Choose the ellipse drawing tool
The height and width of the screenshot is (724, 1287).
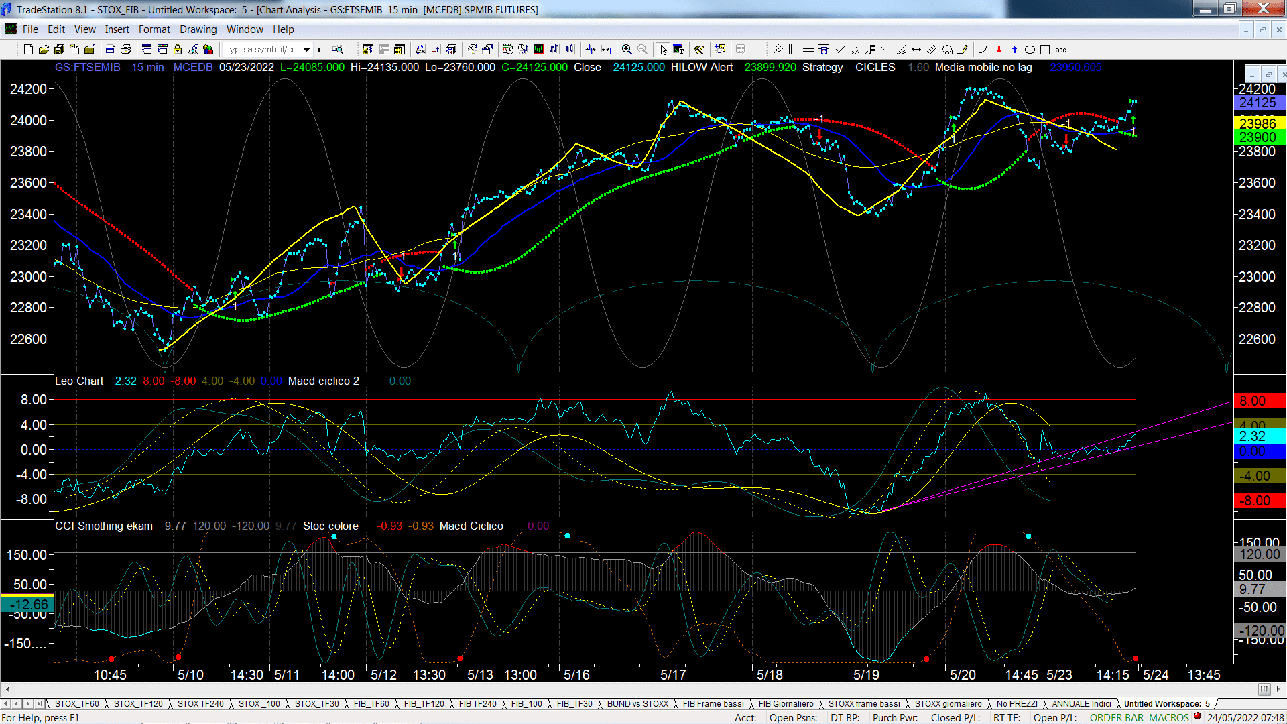pyautogui.click(x=1030, y=50)
